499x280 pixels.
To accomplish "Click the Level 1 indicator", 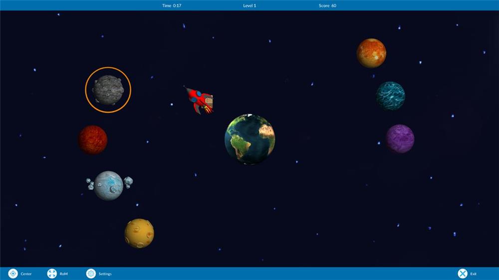I will tap(249, 5).
